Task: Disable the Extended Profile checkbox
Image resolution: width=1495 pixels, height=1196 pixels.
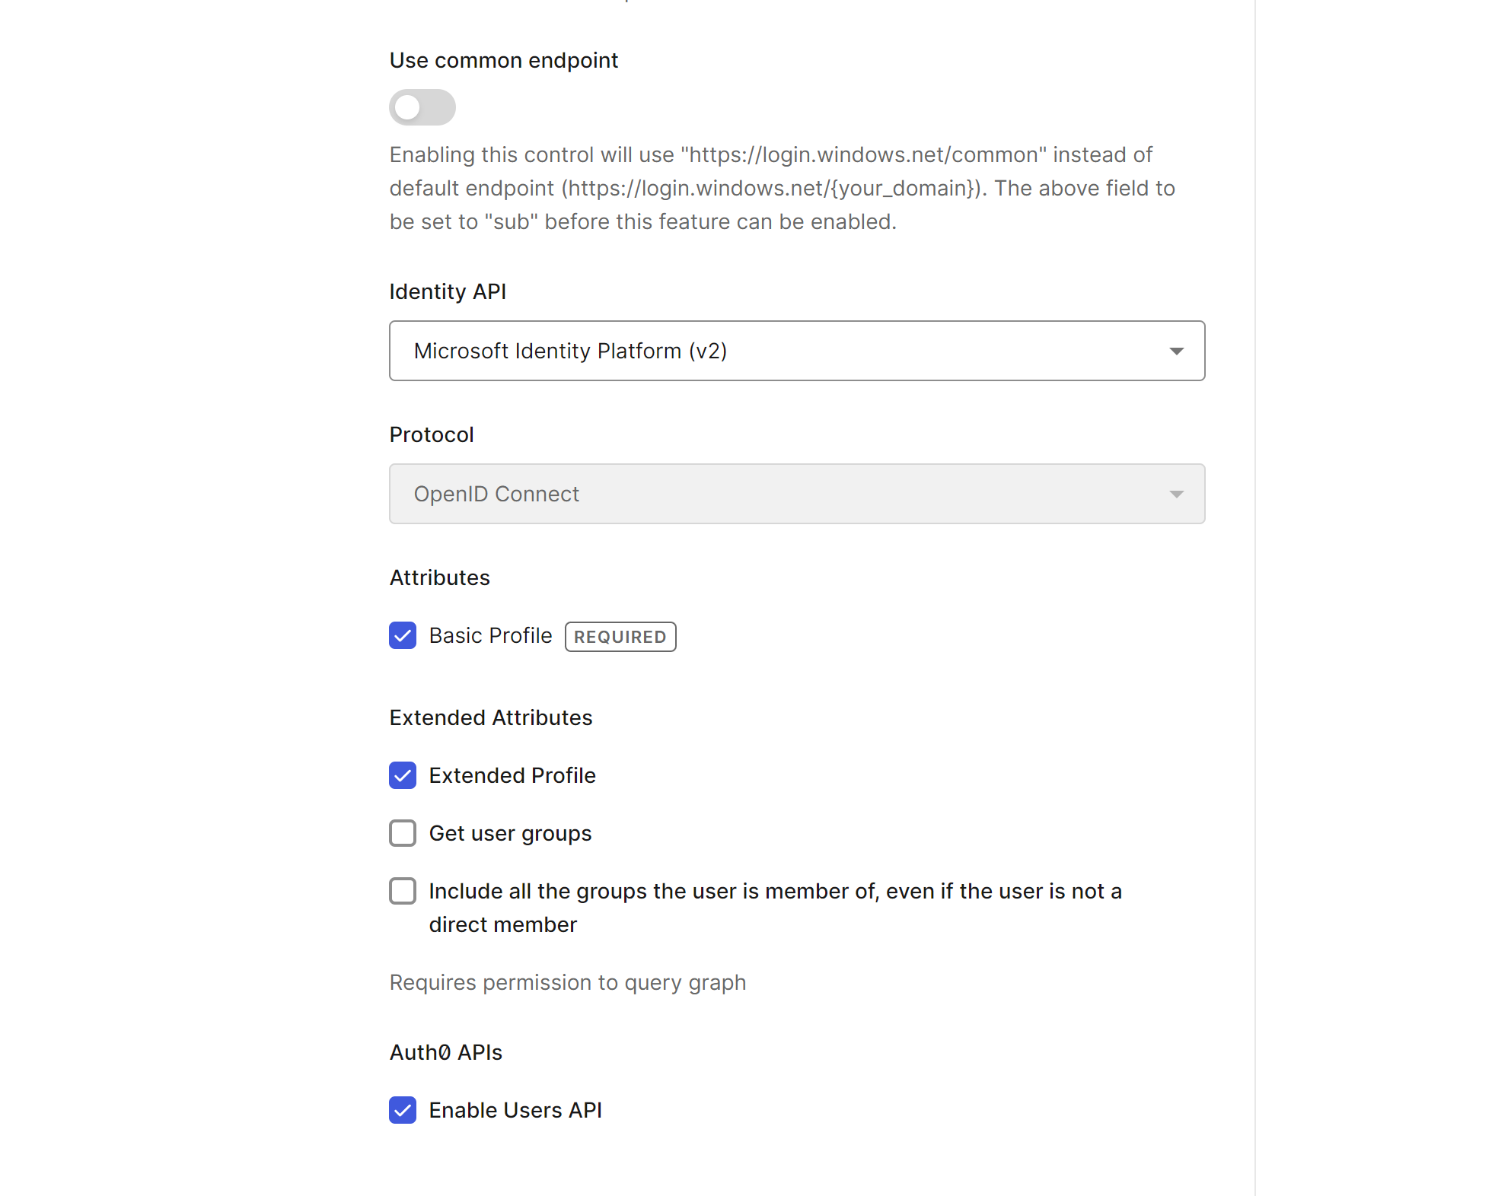Action: click(x=403, y=776)
